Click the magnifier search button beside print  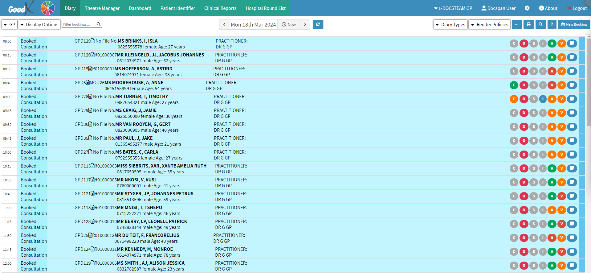pyautogui.click(x=540, y=24)
